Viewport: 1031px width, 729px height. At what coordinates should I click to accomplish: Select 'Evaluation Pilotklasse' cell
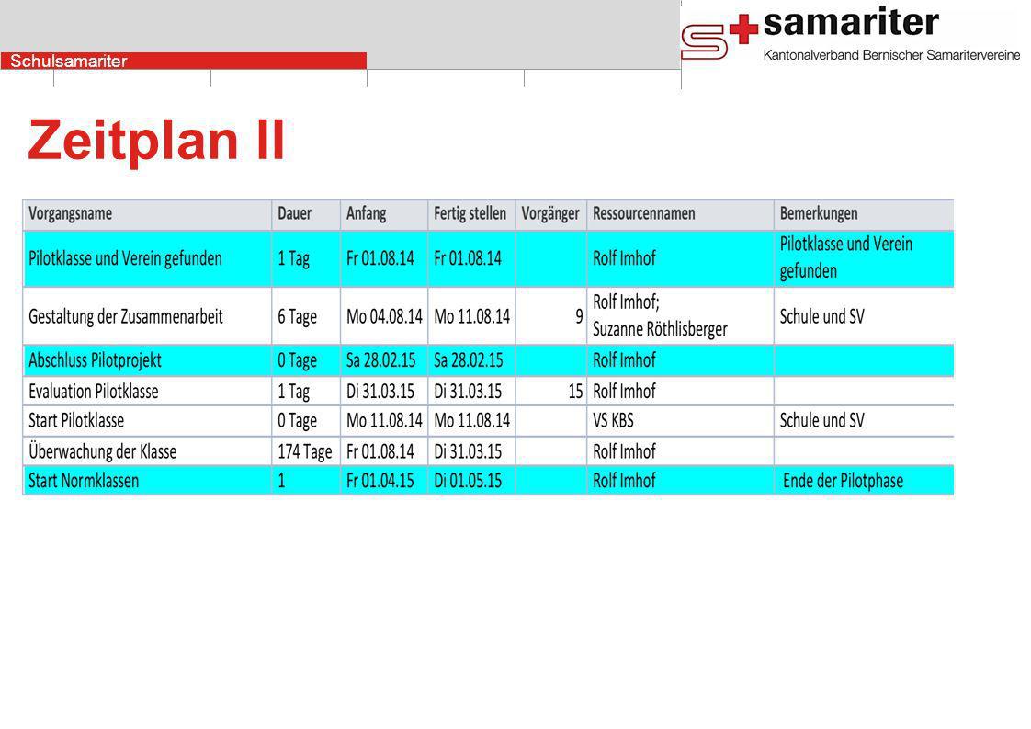147,392
